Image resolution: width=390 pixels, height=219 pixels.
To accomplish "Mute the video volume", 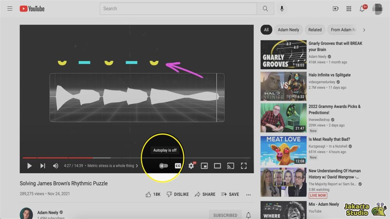I will [56, 166].
